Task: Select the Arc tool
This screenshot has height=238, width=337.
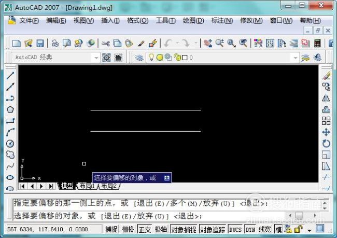Action: tap(10, 132)
